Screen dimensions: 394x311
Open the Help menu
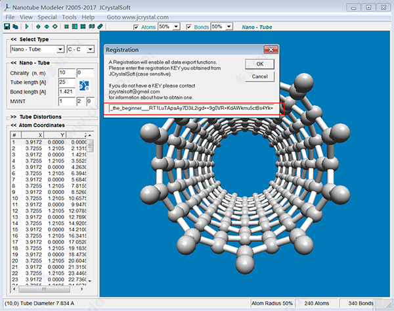coord(88,17)
